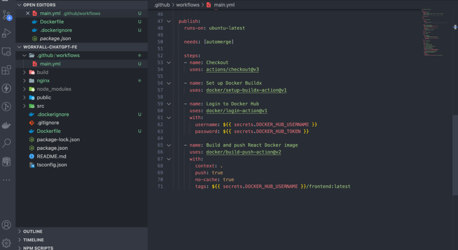Open the Remote Explorer view
The width and height of the screenshot is (458, 250).
(x=6, y=52)
